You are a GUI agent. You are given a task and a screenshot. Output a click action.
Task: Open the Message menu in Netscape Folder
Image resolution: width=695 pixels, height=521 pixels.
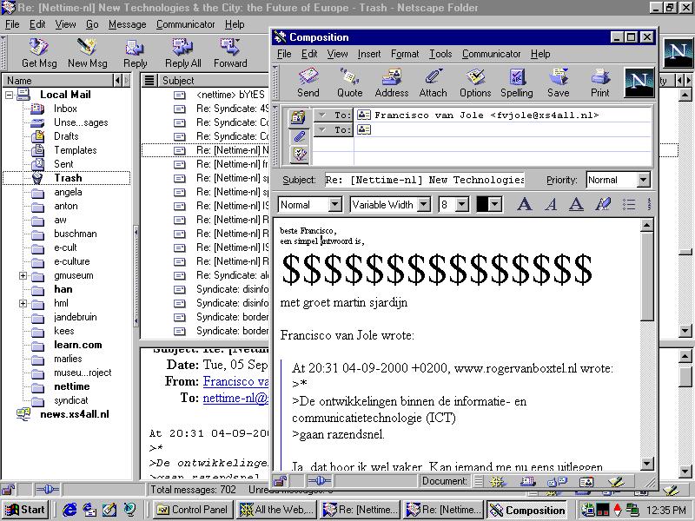(x=127, y=24)
